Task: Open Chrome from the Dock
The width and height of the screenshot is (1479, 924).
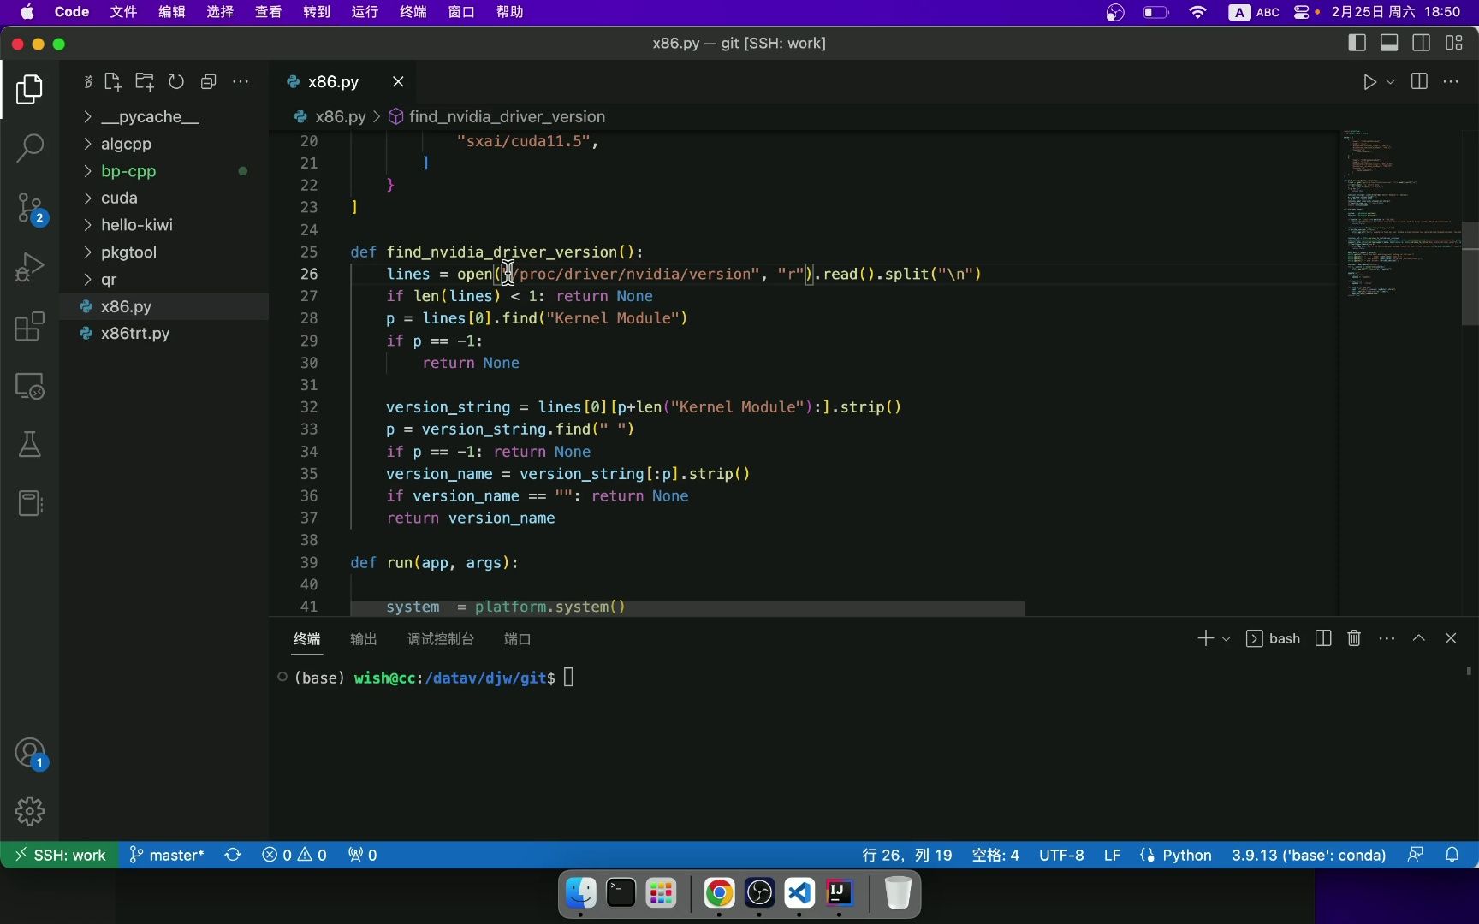Action: tap(719, 893)
